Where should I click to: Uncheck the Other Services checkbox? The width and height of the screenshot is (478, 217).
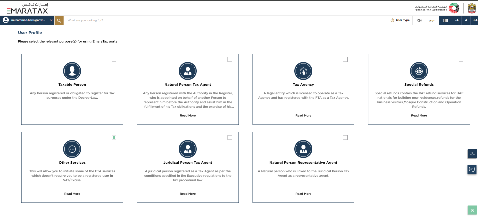coord(114,137)
